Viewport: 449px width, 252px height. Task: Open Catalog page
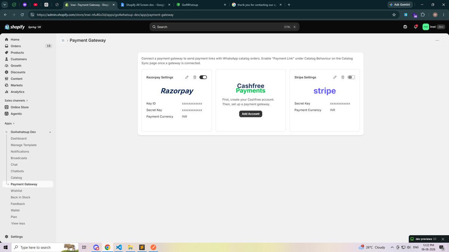tap(16, 178)
